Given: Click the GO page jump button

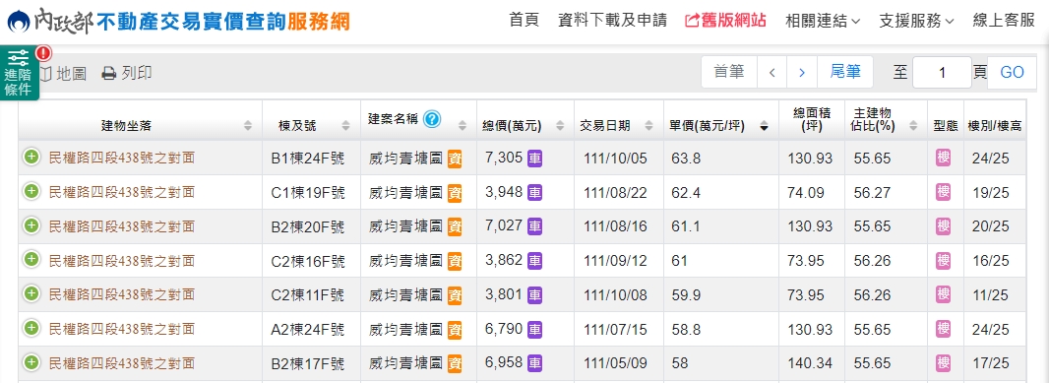Looking at the screenshot, I should (x=1013, y=72).
